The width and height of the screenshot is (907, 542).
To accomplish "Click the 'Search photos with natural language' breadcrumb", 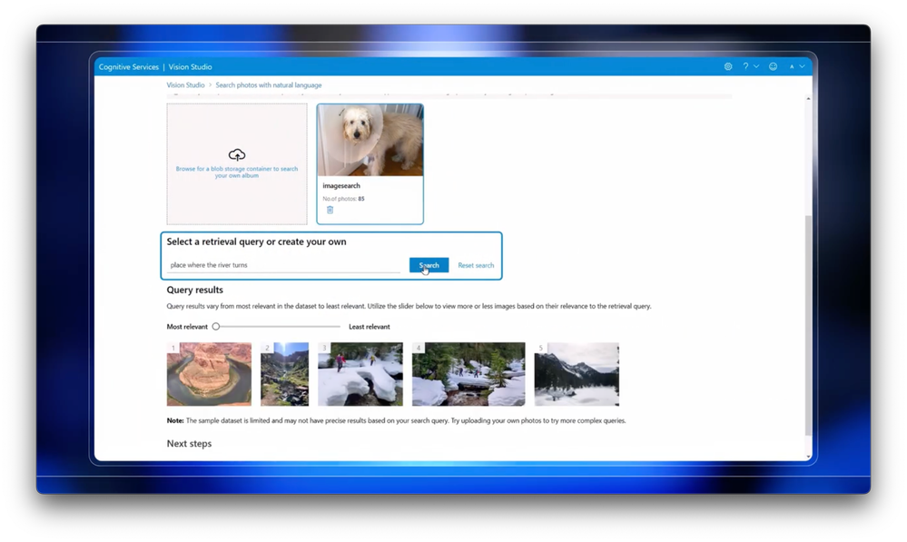I will click(269, 85).
